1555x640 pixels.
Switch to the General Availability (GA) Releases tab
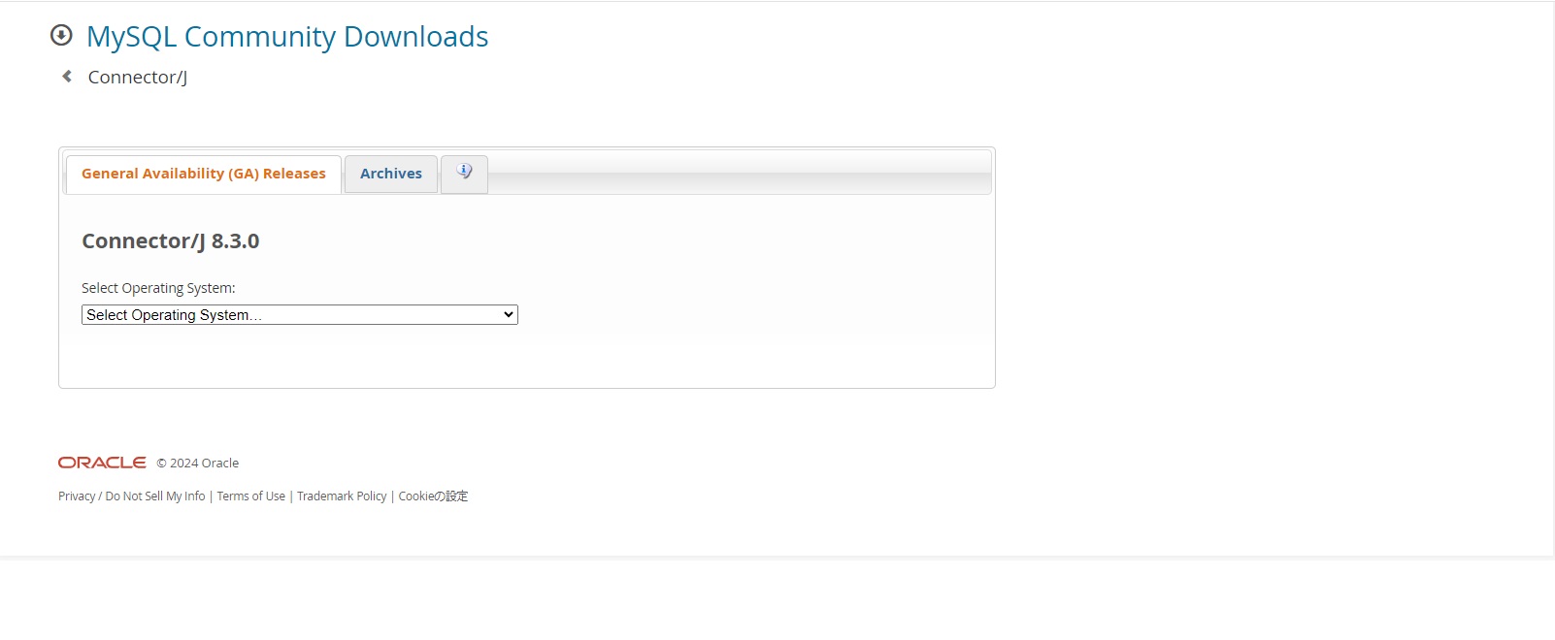coord(204,174)
